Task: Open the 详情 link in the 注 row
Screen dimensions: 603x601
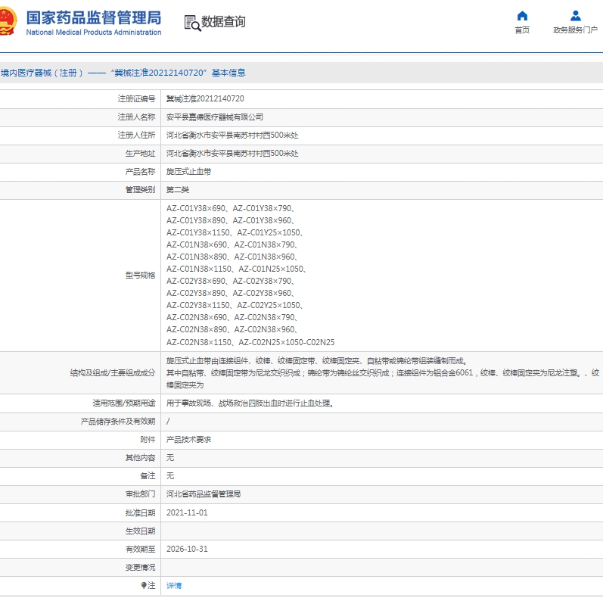Action: tap(174, 586)
